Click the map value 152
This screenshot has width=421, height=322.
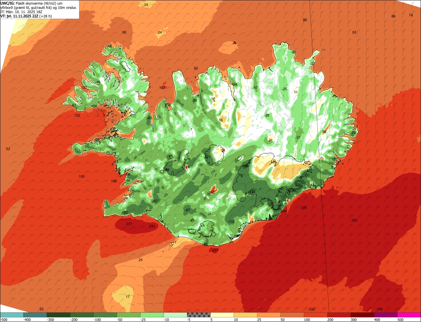(x=77, y=115)
